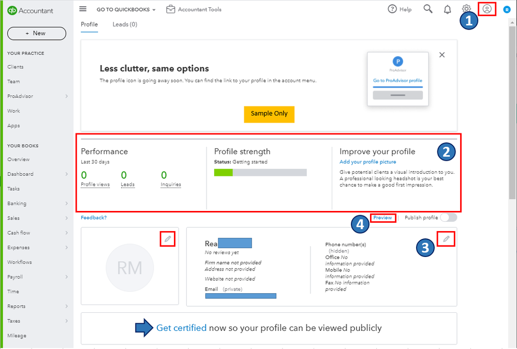Viewport: 517px width, 349px height.
Task: Open Help with the question mark icon
Action: [392, 9]
